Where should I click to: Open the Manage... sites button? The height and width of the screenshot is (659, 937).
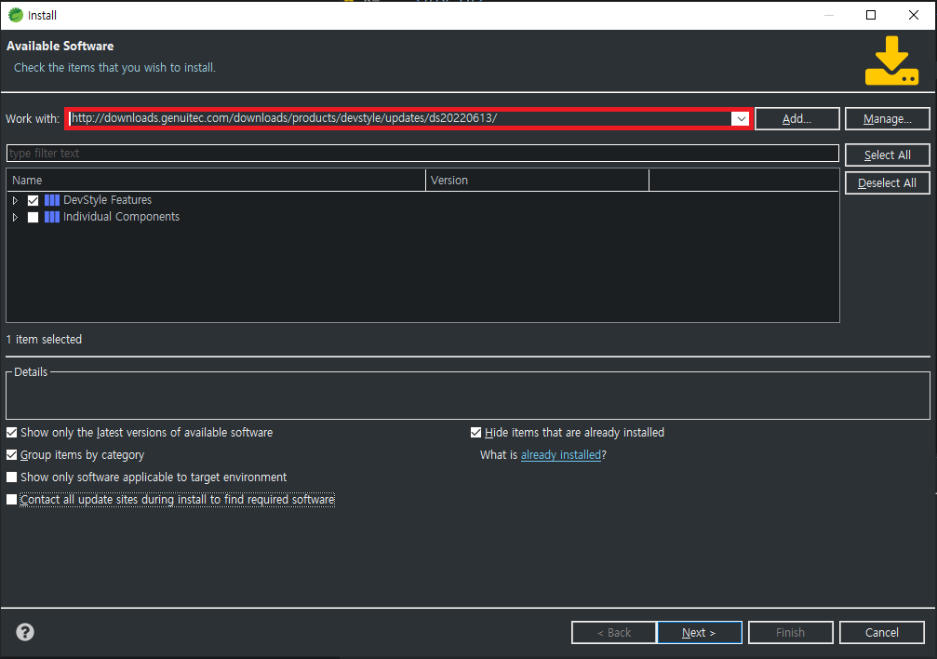tap(888, 118)
